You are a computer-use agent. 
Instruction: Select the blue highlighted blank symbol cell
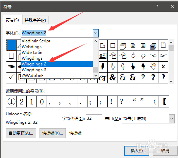pyautogui.click(x=11, y=45)
